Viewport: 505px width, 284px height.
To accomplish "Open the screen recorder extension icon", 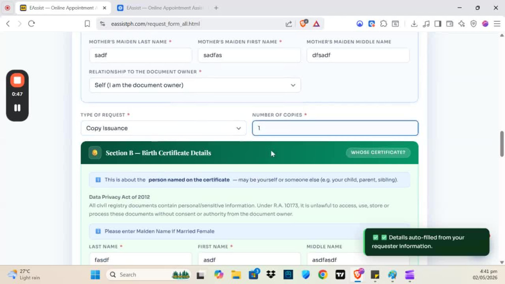I will [371, 24].
